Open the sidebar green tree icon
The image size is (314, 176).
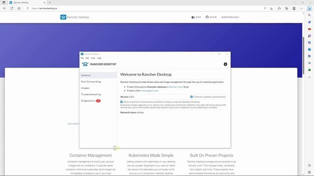point(310,70)
